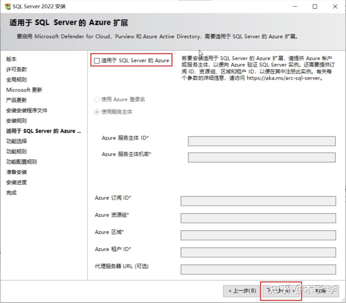
Task: Select the 使用 Azure 登录名 radio button
Action: 97,99
